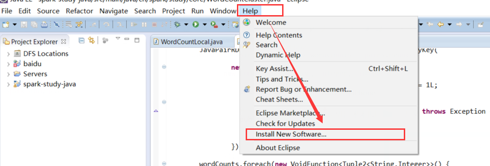Switch to WordCountLocal.java editor tab

(x=192, y=42)
